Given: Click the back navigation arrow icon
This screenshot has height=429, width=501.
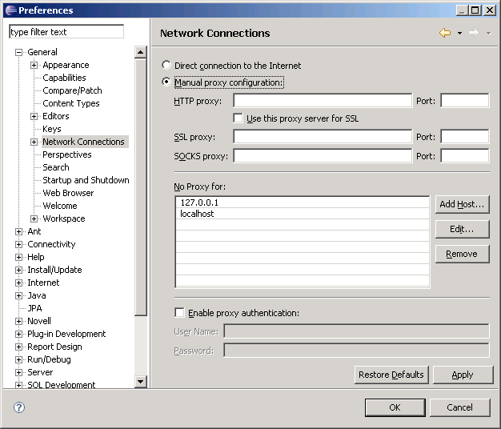Looking at the screenshot, I should pos(445,33).
